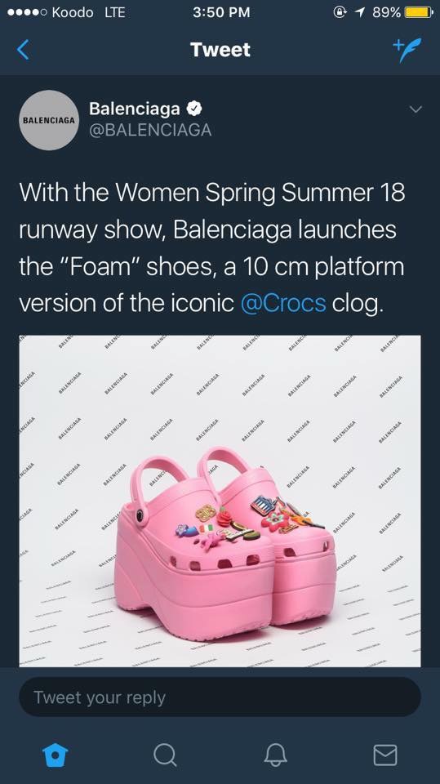Open the @Crocs mention link
This screenshot has width=440, height=784.
tap(283, 302)
